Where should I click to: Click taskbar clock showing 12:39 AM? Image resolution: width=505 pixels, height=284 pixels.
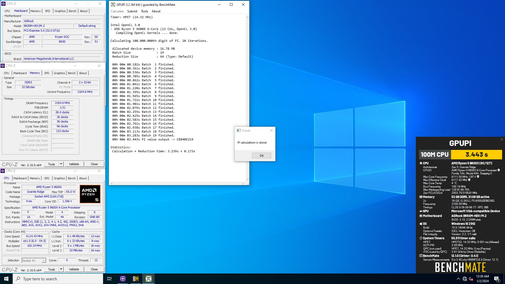click(482, 279)
